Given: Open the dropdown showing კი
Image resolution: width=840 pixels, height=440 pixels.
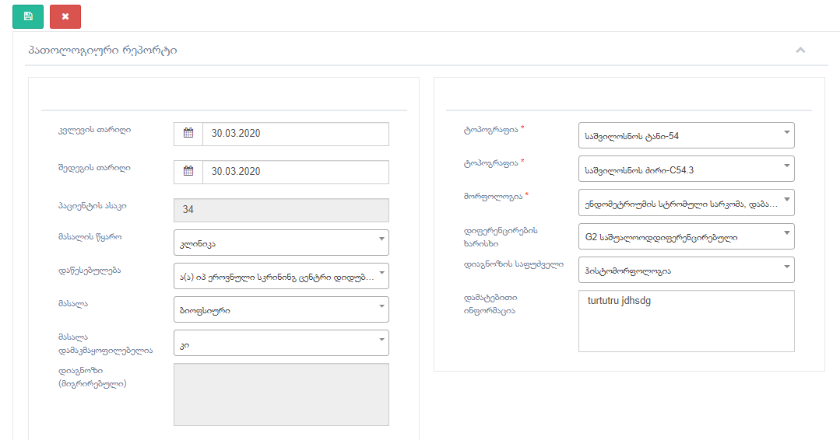Looking at the screenshot, I should [x=281, y=343].
